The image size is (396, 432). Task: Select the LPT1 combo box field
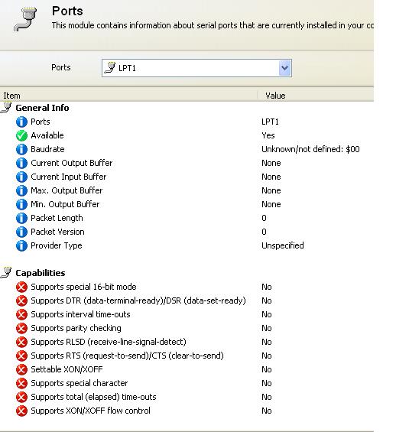196,68
